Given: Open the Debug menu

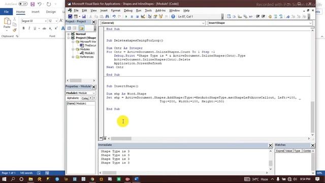Looking at the screenshot, I should [128, 10].
